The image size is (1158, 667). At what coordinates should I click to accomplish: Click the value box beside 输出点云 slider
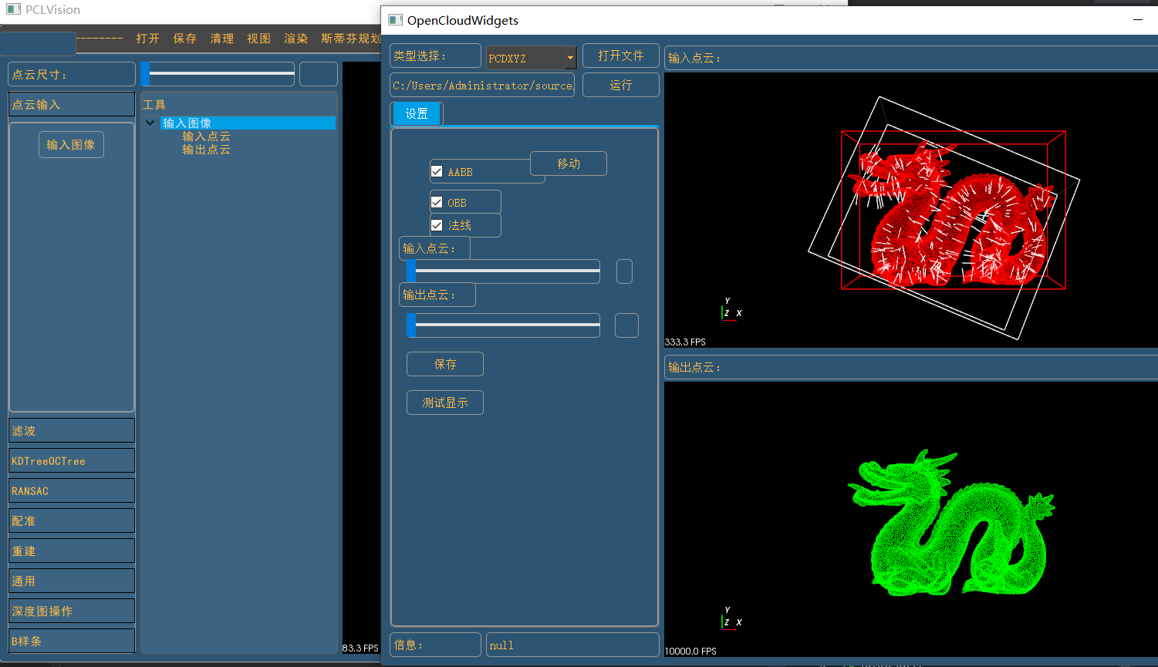pos(626,325)
